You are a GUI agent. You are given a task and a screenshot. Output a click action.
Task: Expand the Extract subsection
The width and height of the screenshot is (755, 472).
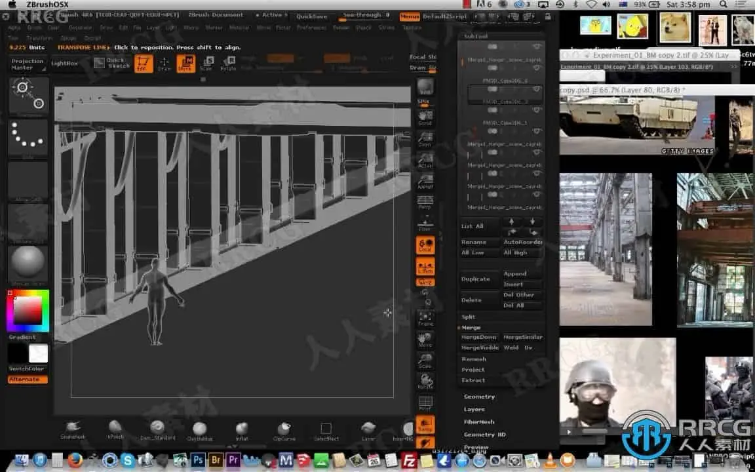(x=473, y=380)
